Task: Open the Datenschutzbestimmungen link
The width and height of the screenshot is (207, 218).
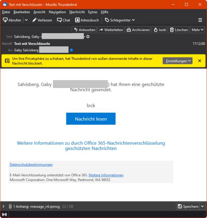Action: coord(31,165)
